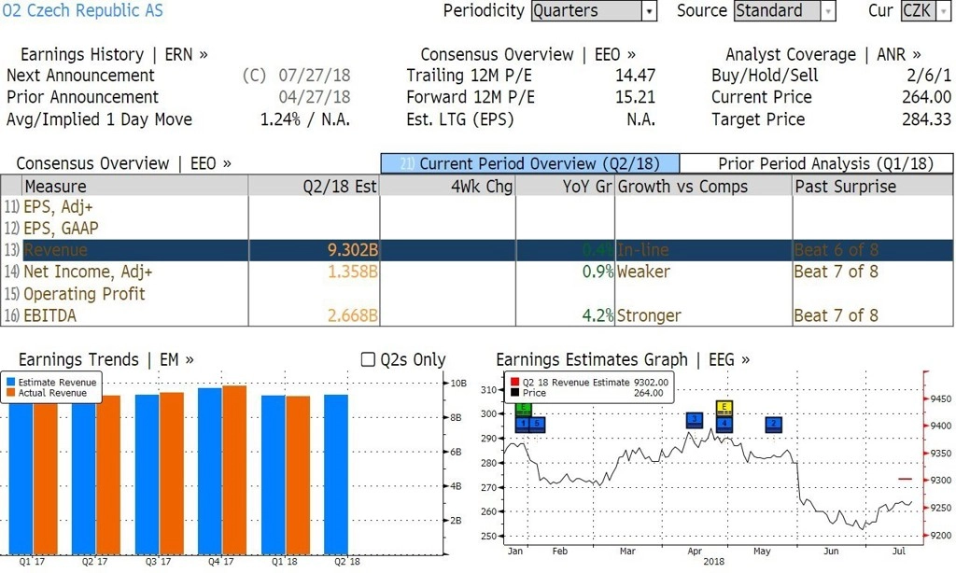956x573 pixels.
Task: Open the Earnings Trends EM link
Action: coord(106,359)
